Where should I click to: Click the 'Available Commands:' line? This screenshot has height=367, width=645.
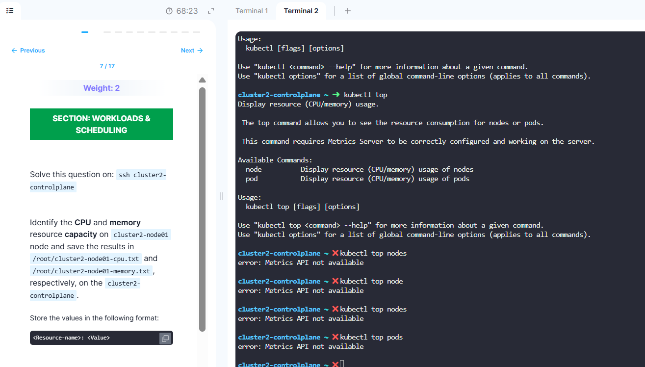point(275,160)
